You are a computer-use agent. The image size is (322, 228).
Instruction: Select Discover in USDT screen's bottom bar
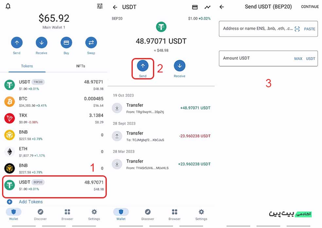[148, 214]
